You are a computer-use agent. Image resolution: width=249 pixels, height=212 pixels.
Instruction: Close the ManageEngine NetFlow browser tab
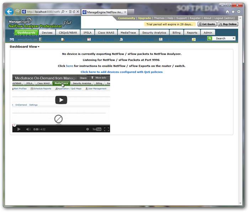coord(125,12)
